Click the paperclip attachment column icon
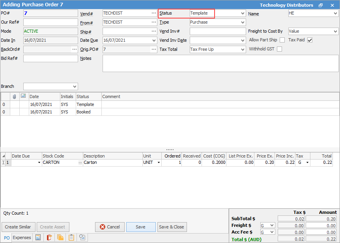 pyautogui.click(x=14, y=96)
